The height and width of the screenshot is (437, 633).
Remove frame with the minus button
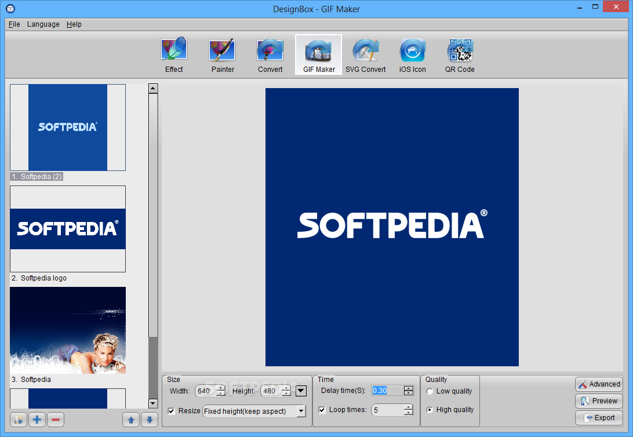[x=56, y=420]
